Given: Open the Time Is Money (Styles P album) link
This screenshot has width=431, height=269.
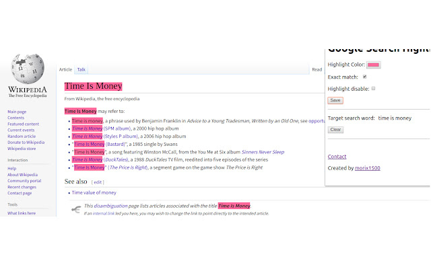Looking at the screenshot, I should pyautogui.click(x=105, y=136).
